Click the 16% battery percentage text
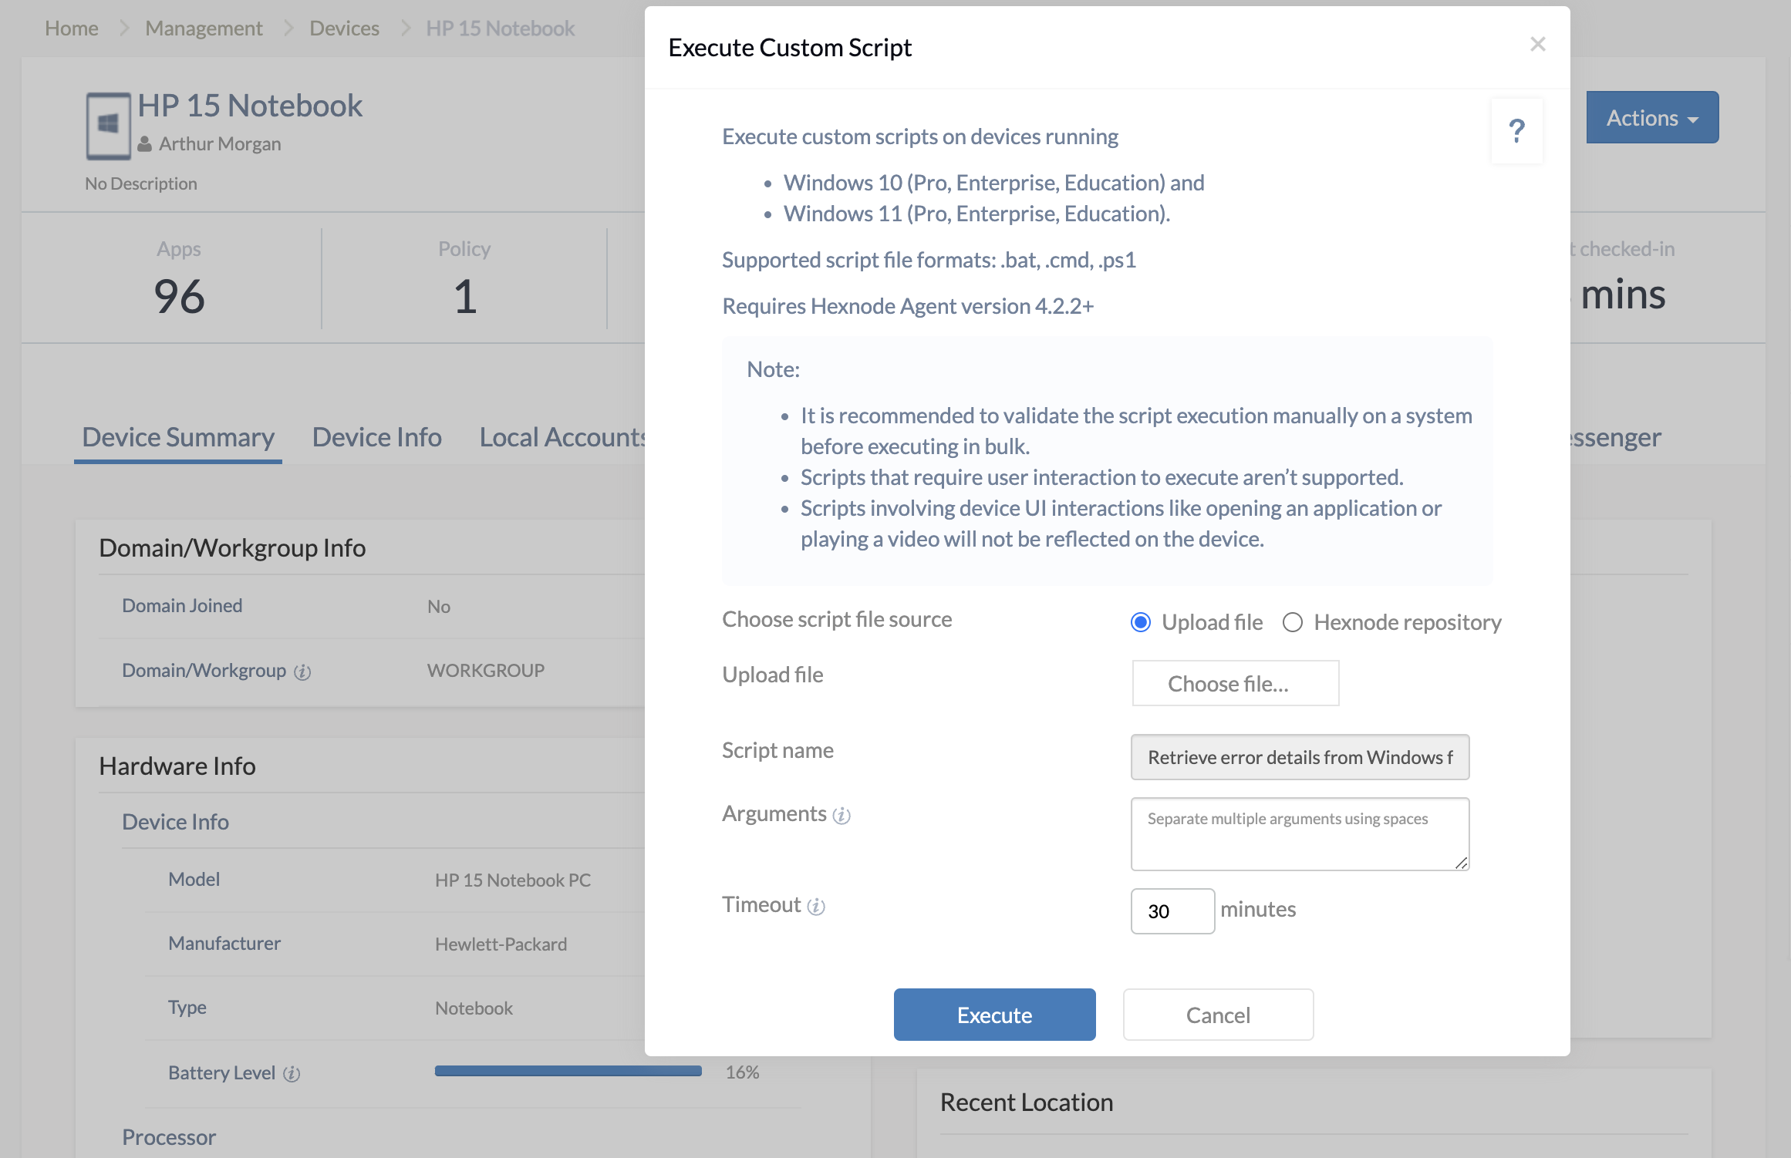The height and width of the screenshot is (1158, 1791). 742,1072
